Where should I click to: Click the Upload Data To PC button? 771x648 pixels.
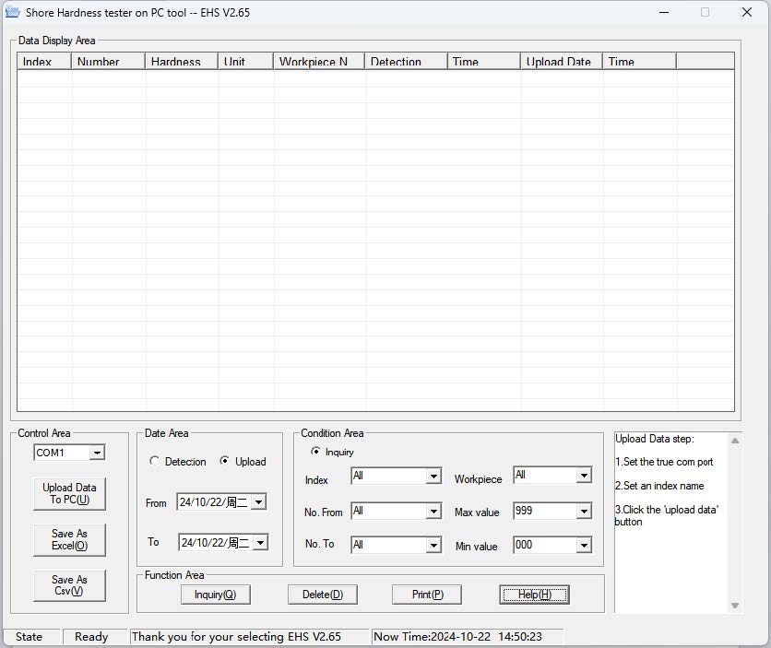(69, 494)
